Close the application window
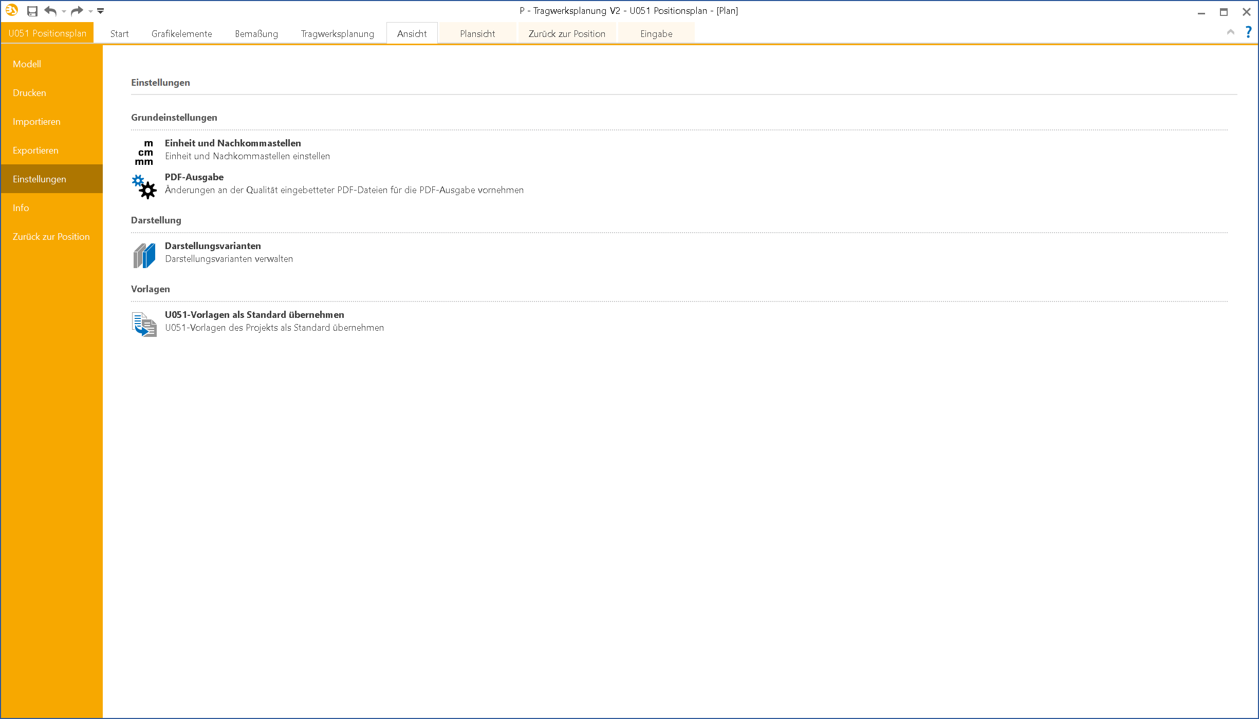The width and height of the screenshot is (1259, 719). [x=1246, y=11]
